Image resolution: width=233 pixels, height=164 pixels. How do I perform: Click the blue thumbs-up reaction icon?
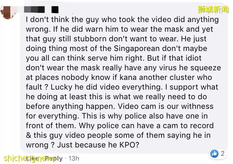214,153
